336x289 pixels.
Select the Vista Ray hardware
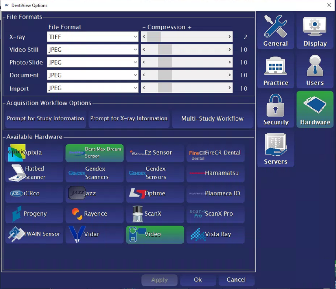[x=215, y=235]
